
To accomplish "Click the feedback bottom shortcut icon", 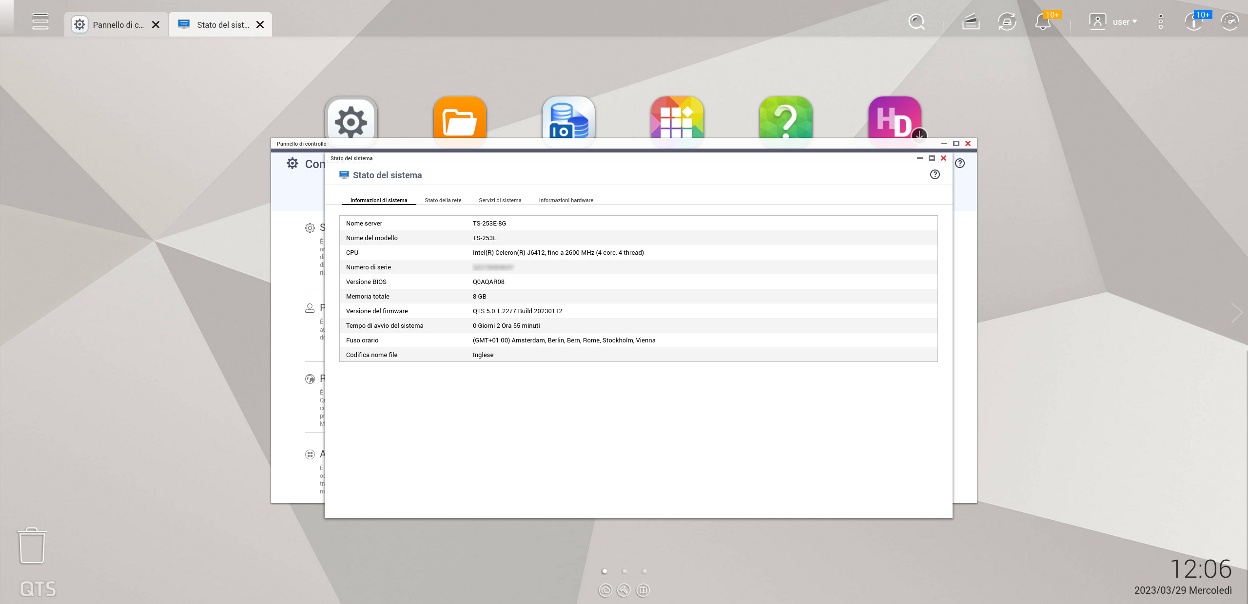I will [643, 590].
